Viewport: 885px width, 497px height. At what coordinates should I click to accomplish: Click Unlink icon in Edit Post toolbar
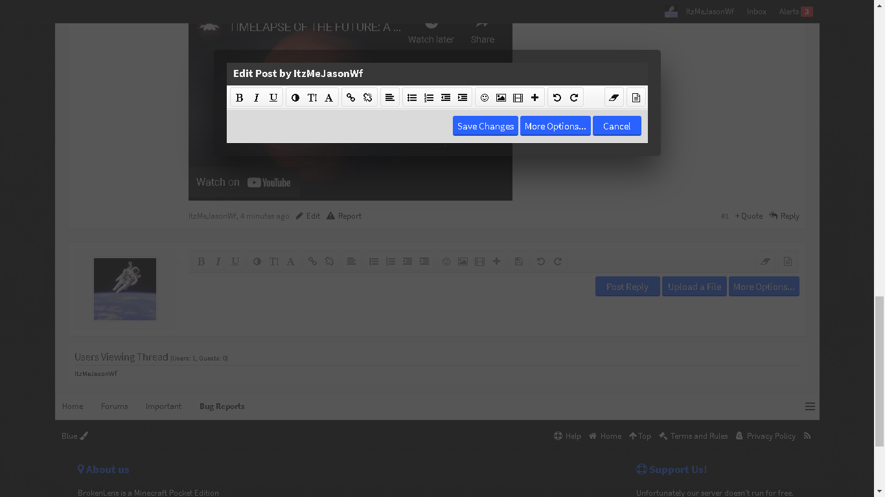pyautogui.click(x=368, y=98)
